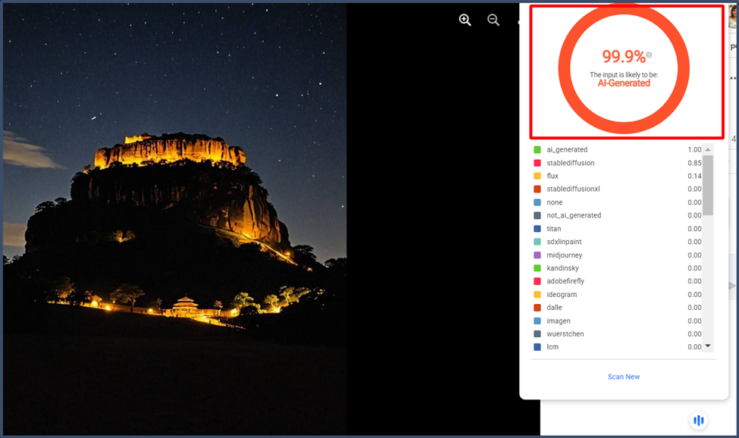Image resolution: width=739 pixels, height=438 pixels.
Task: Click the stablediffusionxl label
Action: pos(573,189)
